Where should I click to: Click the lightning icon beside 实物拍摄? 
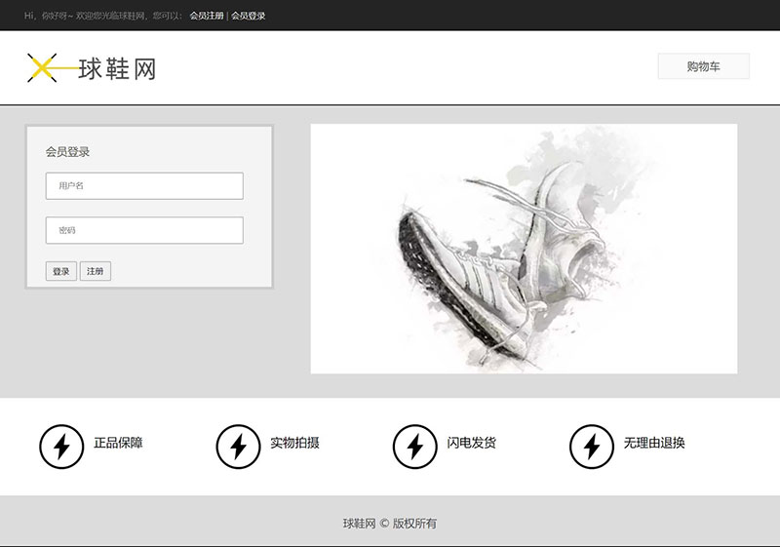(x=238, y=447)
